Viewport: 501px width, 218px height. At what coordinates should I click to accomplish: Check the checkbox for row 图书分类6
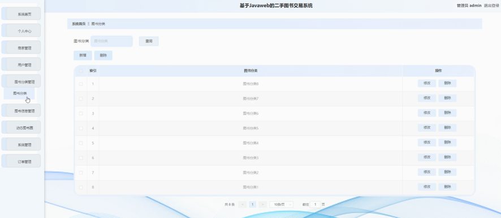[81, 114]
